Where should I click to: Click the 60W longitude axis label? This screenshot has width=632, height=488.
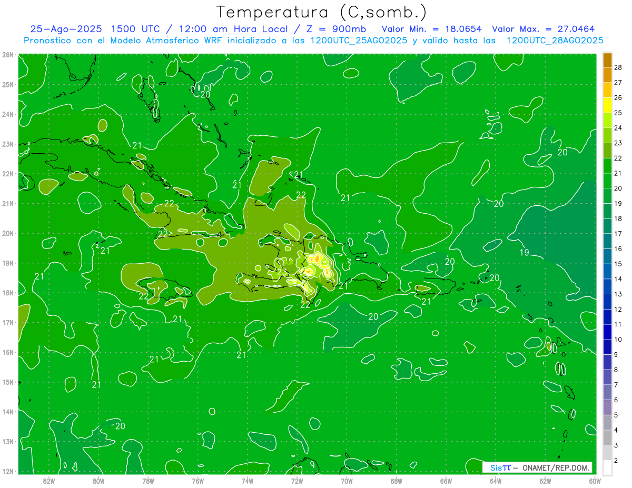595,481
